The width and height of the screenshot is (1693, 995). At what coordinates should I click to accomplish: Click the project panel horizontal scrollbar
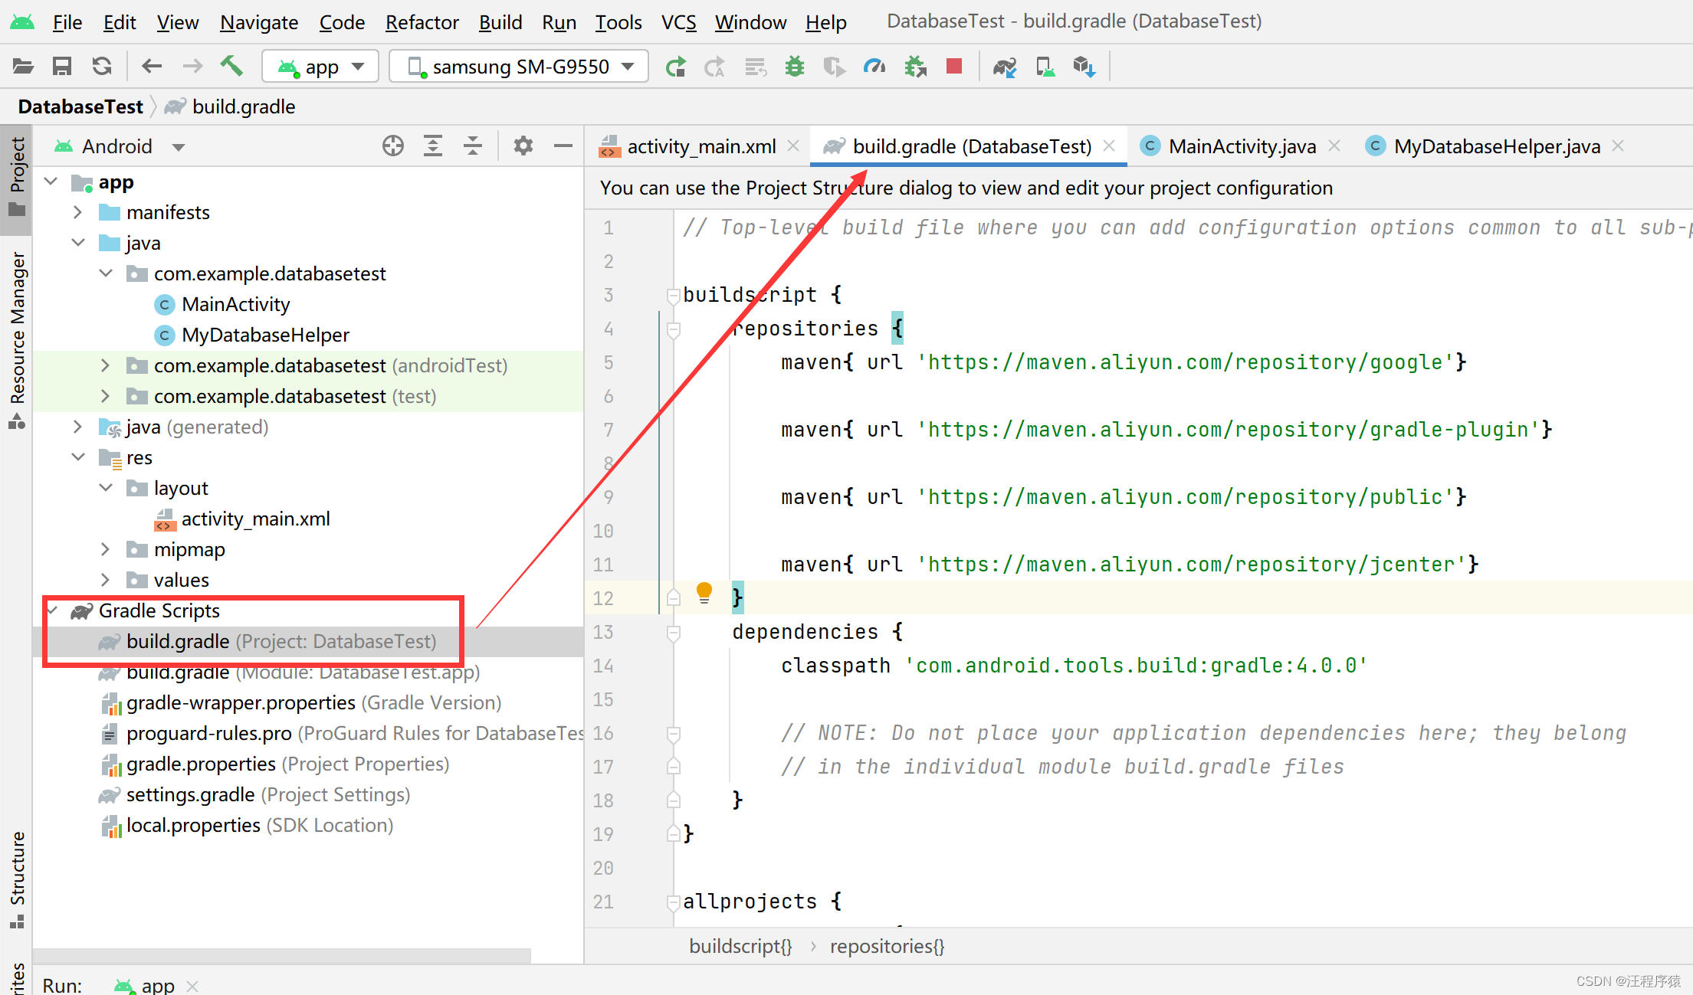coord(282,955)
